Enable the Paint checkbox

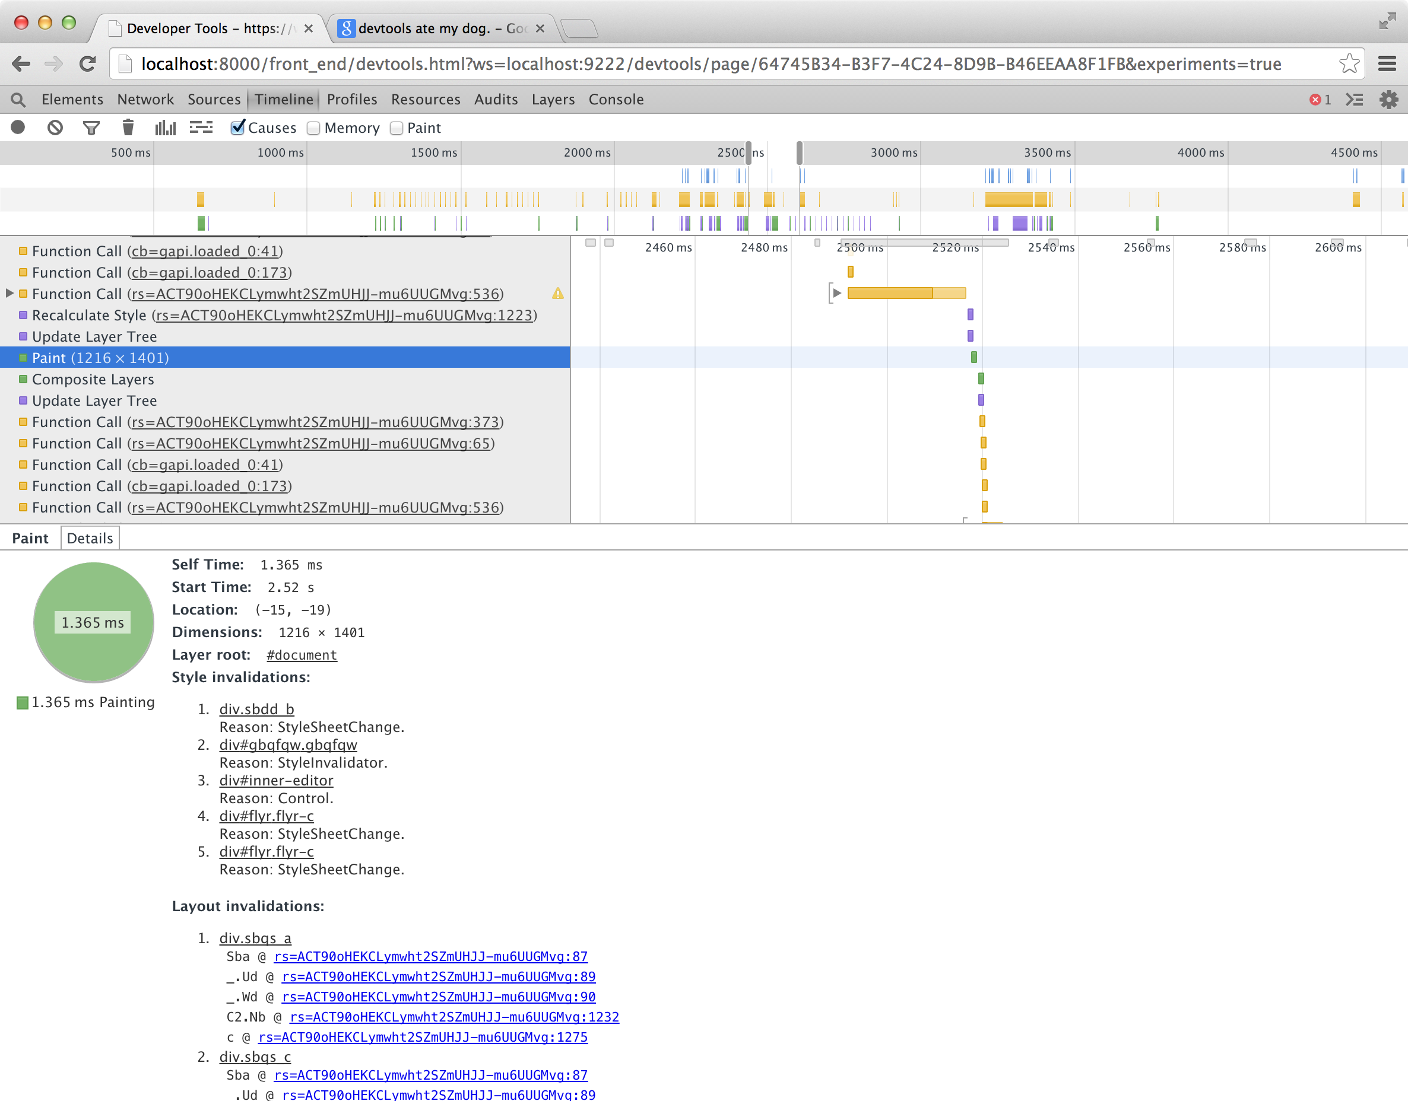tap(397, 128)
